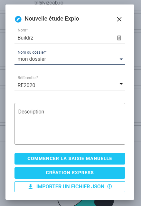Click the bl@vizcab.io email behind dialog
141x206 pixels.
(x=49, y=3)
